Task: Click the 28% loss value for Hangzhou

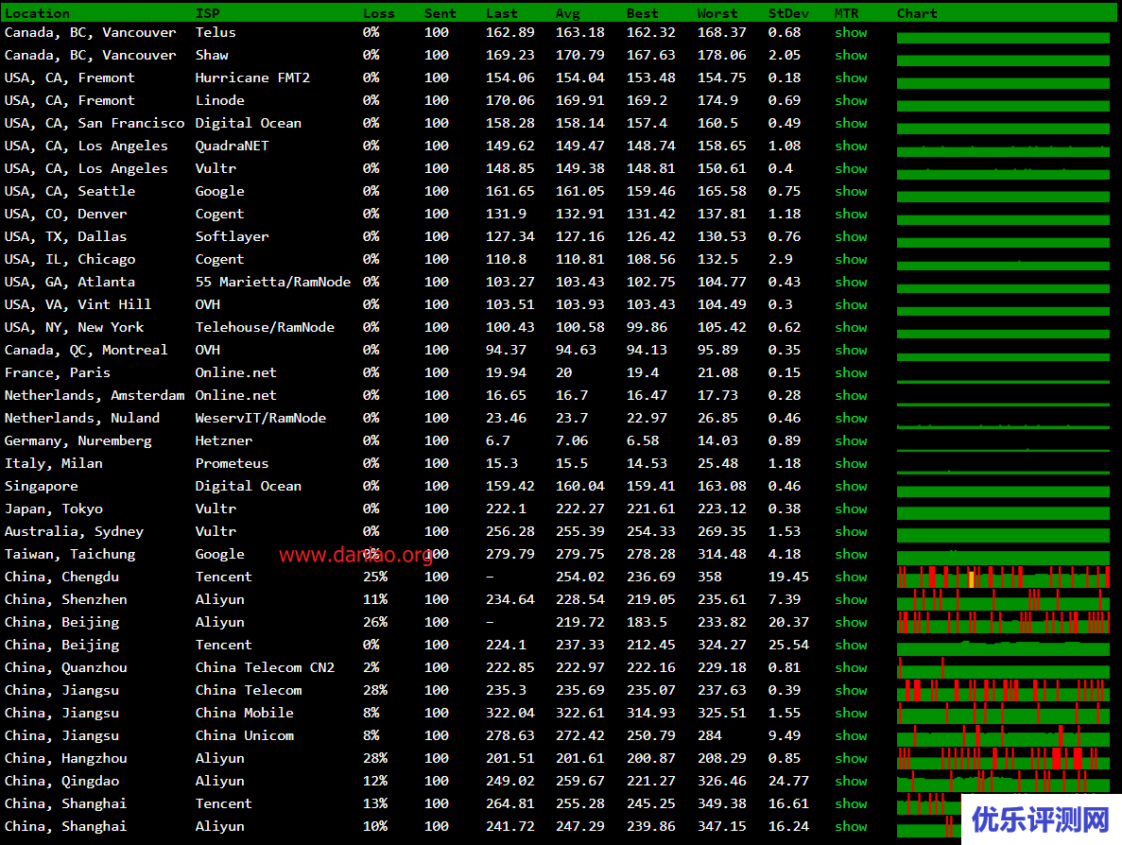Action: (x=375, y=758)
